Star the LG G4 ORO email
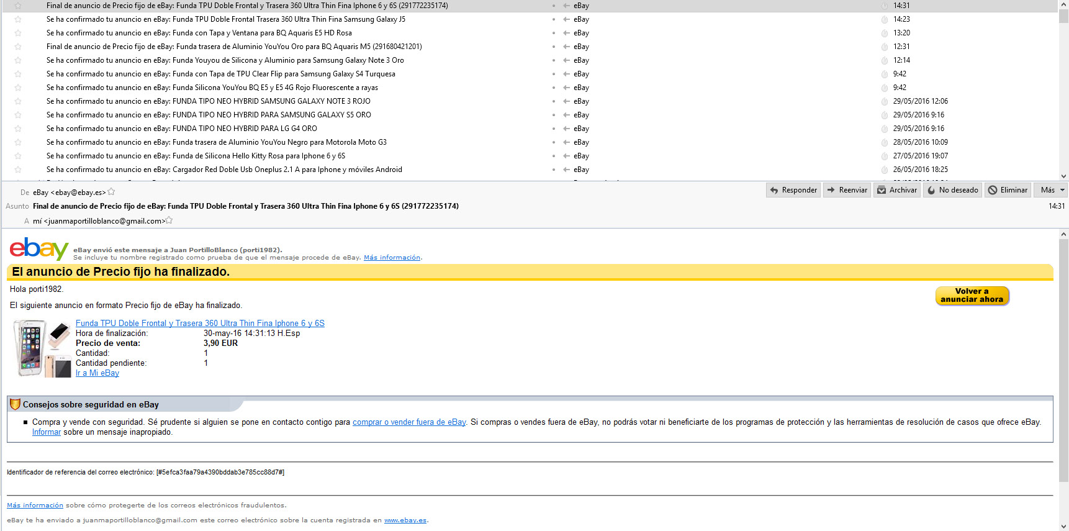Image resolution: width=1069 pixels, height=531 pixels. pyautogui.click(x=18, y=129)
